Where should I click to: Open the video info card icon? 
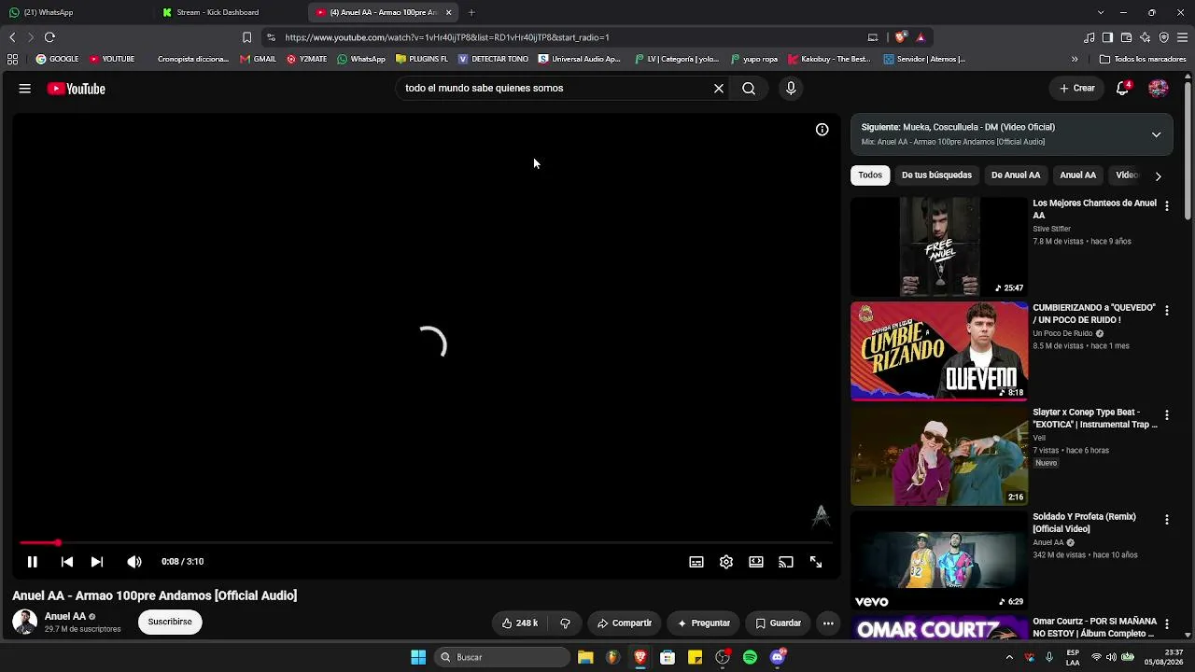point(822,130)
